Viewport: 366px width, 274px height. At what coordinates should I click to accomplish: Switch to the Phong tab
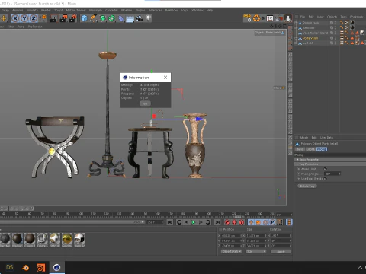pos(322,149)
